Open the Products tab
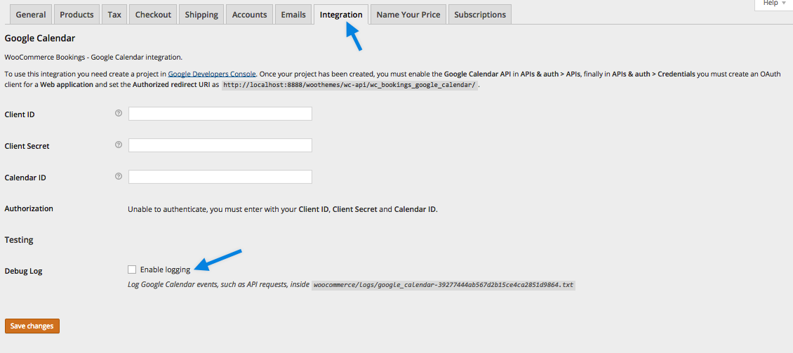 tap(76, 15)
